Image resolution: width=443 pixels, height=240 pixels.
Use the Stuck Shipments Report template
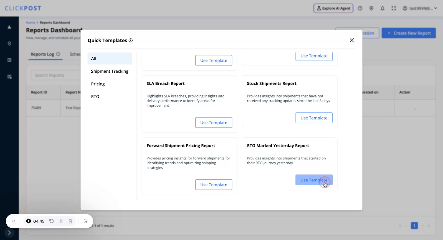pos(314,118)
